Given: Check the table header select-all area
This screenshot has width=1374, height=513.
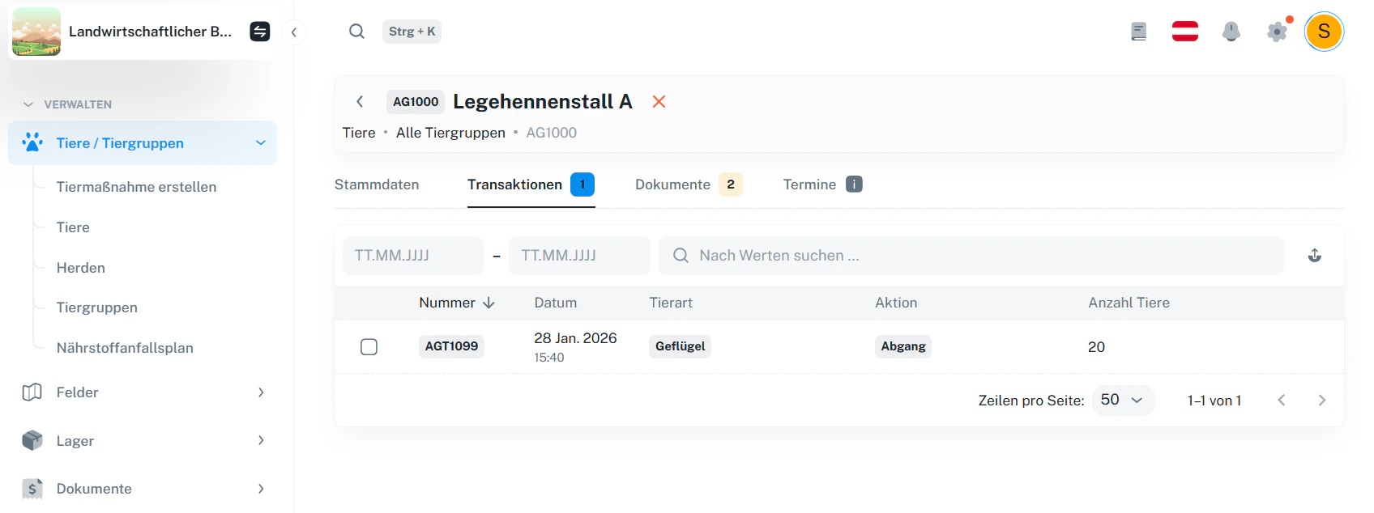Looking at the screenshot, I should coord(369,303).
